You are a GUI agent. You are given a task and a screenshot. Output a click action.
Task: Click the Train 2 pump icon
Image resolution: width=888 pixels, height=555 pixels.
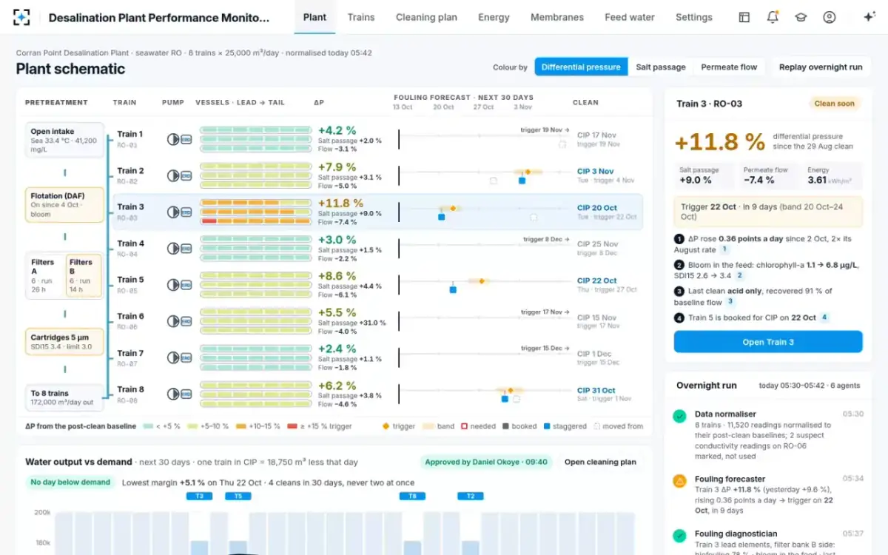pyautogui.click(x=173, y=175)
